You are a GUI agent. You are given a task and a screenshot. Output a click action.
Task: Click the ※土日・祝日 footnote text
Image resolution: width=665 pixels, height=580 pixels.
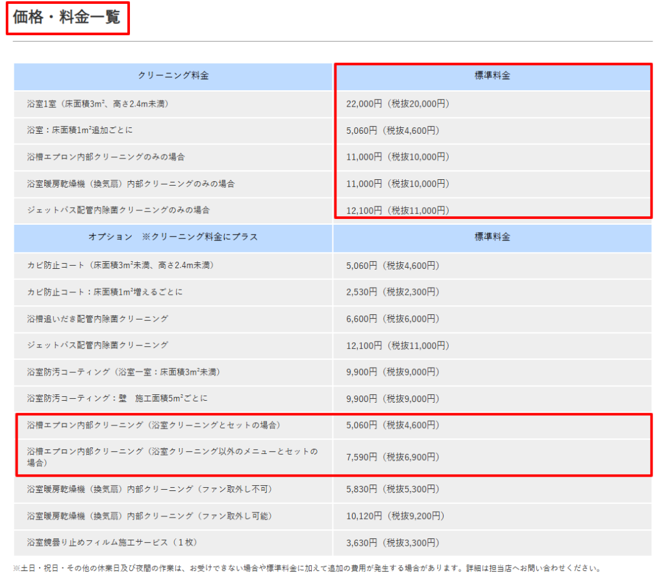click(x=307, y=568)
